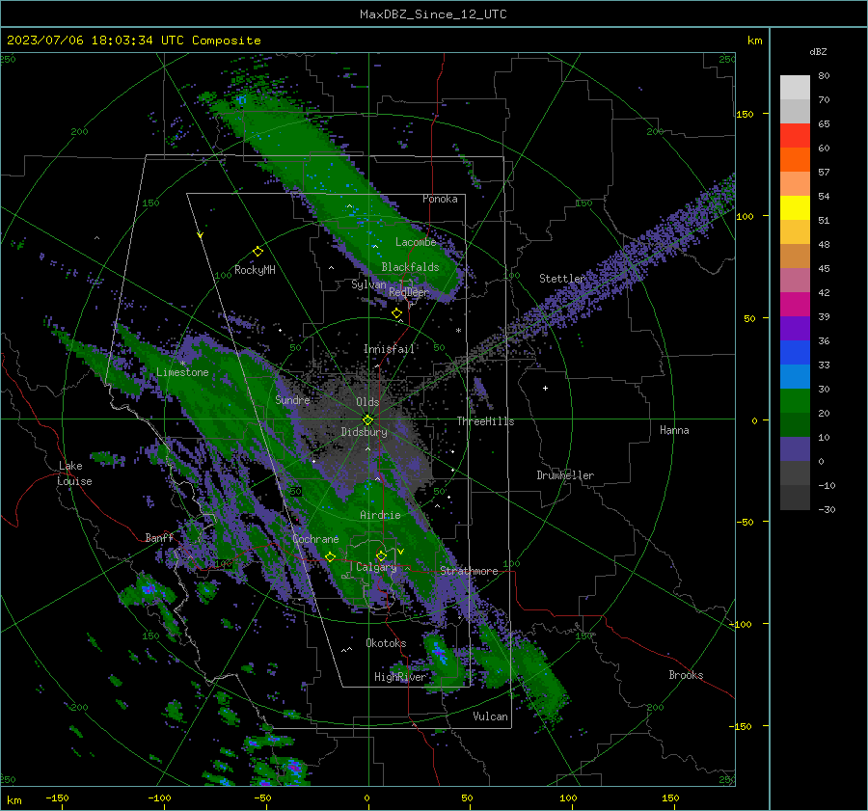
Task: Select the dusty pink 42–45 dBZ legend swatch
Action: [x=795, y=280]
